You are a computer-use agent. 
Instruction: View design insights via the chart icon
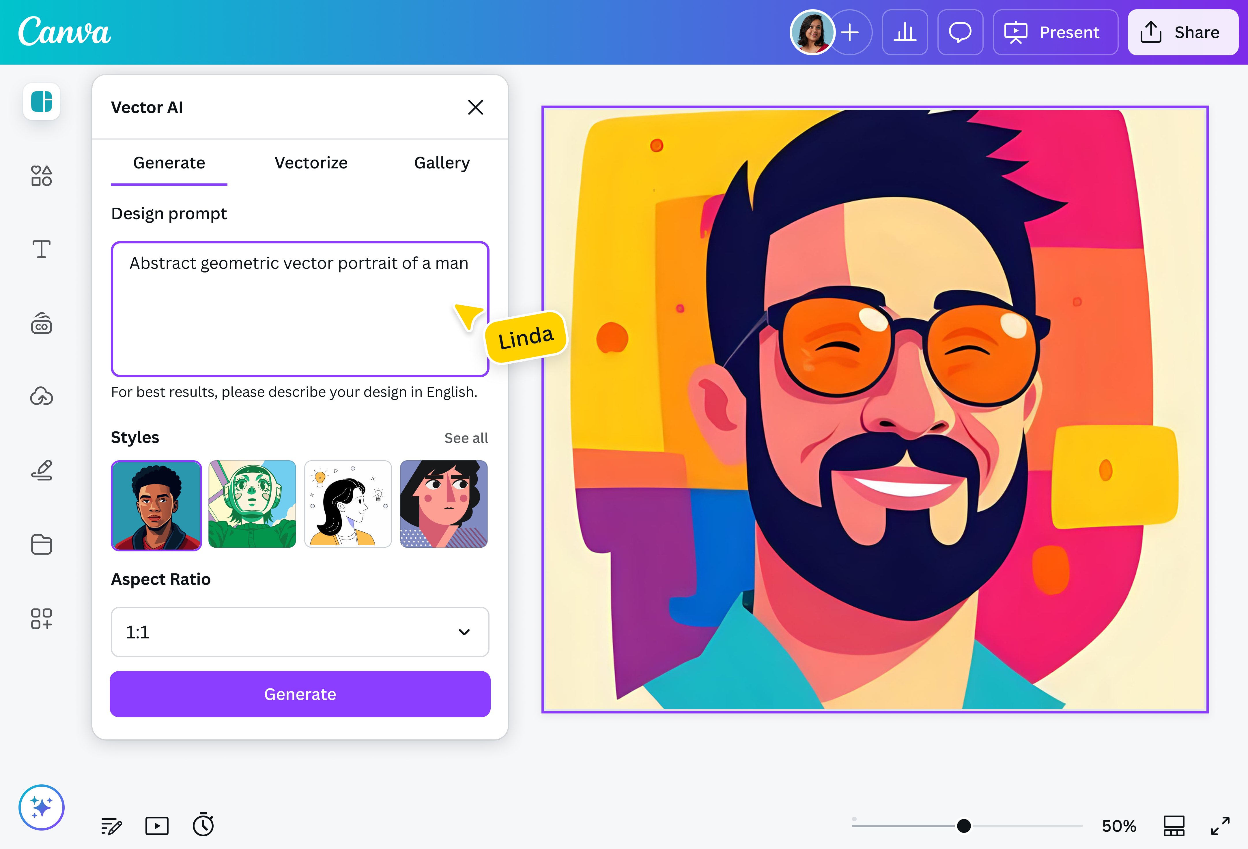tap(905, 32)
